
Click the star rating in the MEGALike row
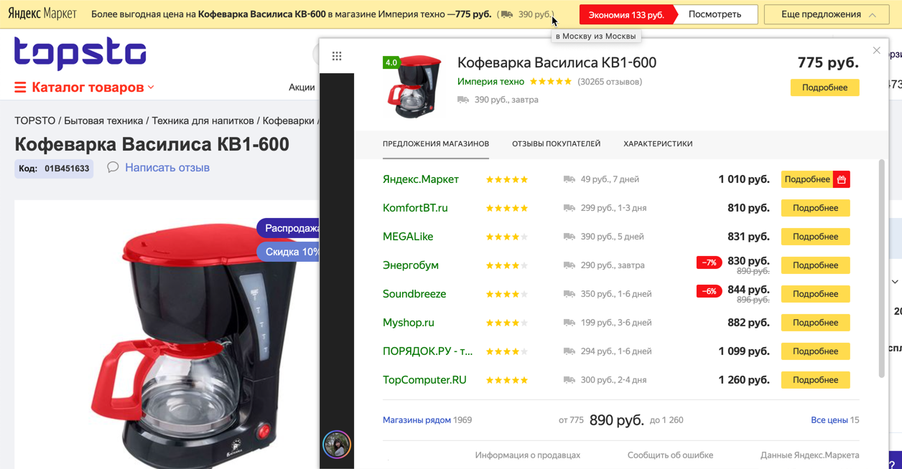coord(507,237)
